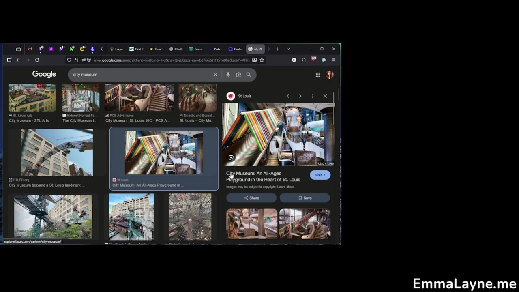The height and width of the screenshot is (292, 519).
Task: Open a new browser tab
Action: click(x=278, y=49)
